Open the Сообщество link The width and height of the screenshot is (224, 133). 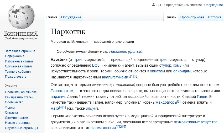point(14,102)
